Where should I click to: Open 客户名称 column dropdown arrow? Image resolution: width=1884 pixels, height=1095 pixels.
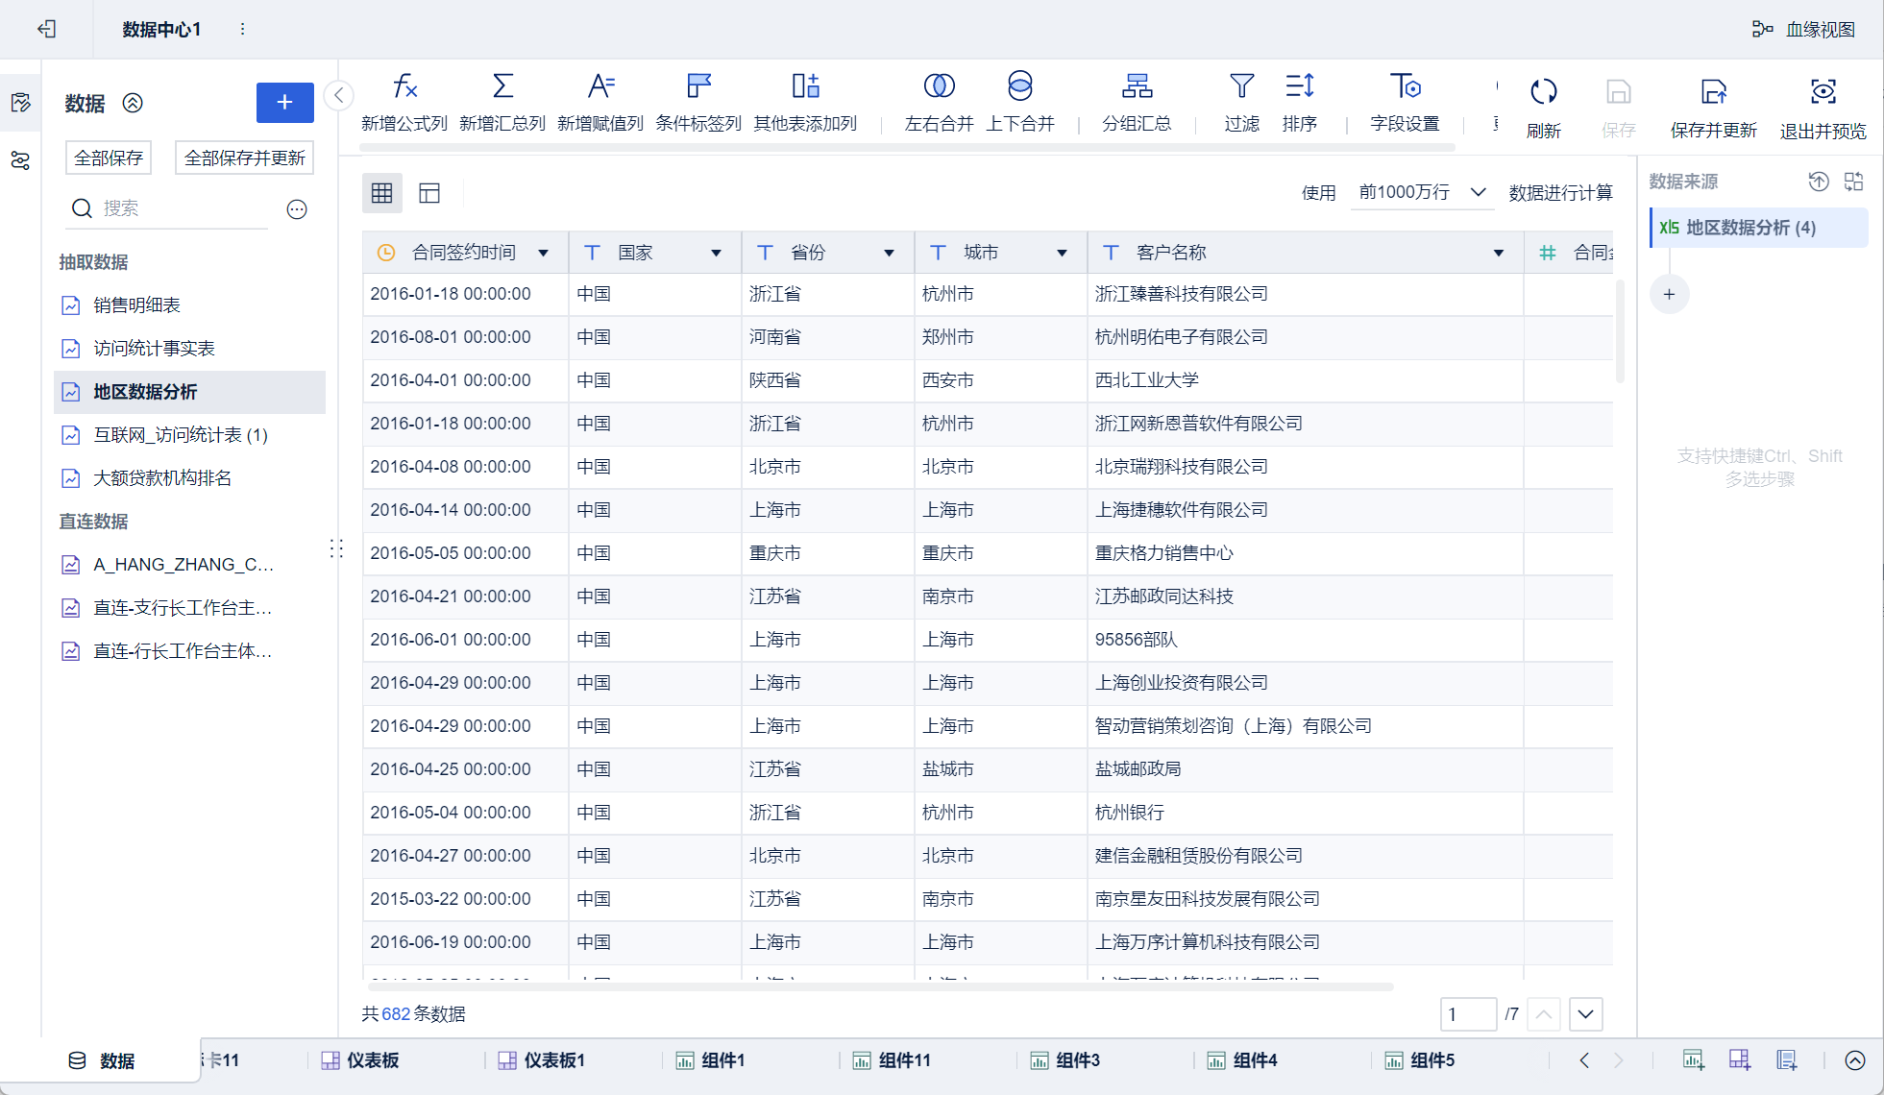(1498, 253)
